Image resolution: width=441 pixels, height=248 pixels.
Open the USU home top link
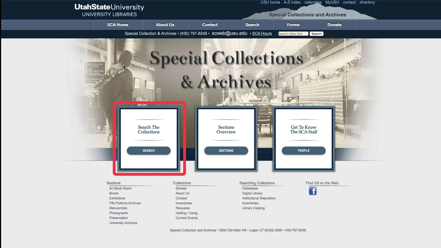point(270,2)
